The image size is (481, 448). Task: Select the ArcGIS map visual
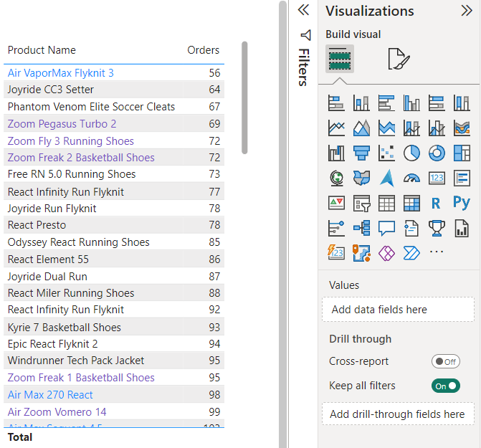pos(361,253)
